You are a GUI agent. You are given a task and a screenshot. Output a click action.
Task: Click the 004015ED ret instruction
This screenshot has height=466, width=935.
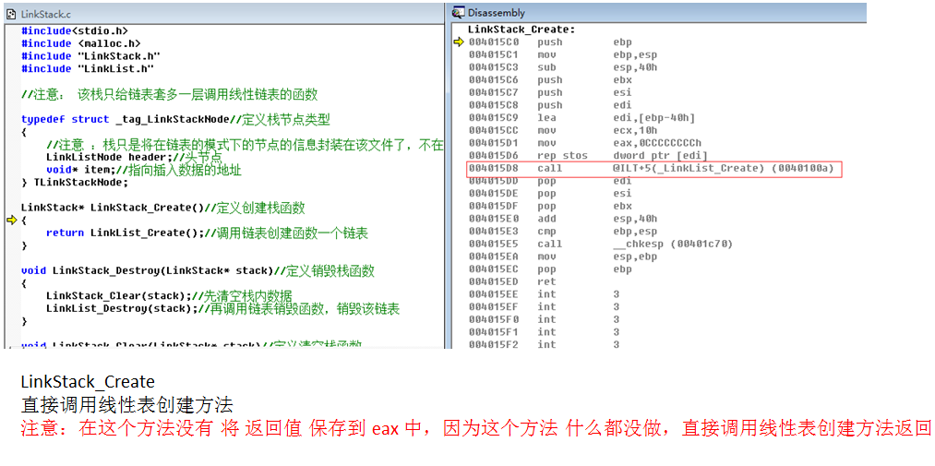512,281
